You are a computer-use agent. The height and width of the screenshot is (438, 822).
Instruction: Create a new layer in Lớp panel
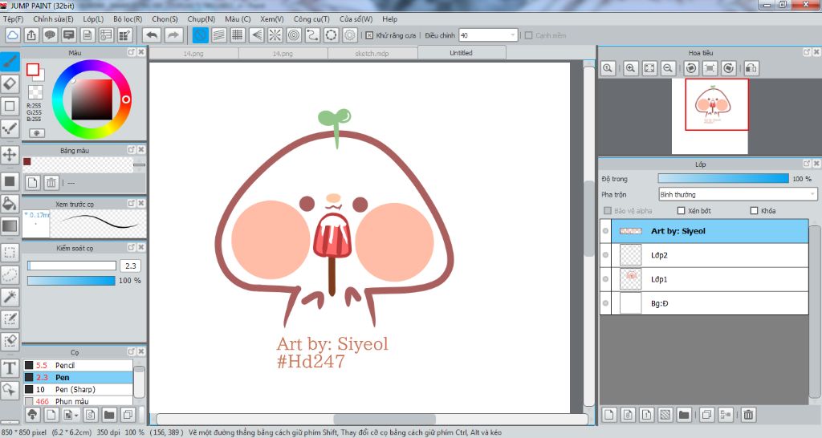(609, 415)
